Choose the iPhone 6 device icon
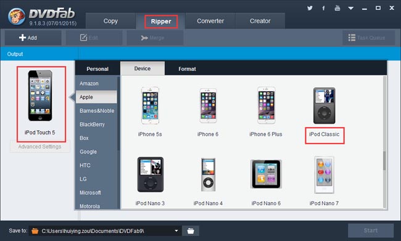 point(208,105)
